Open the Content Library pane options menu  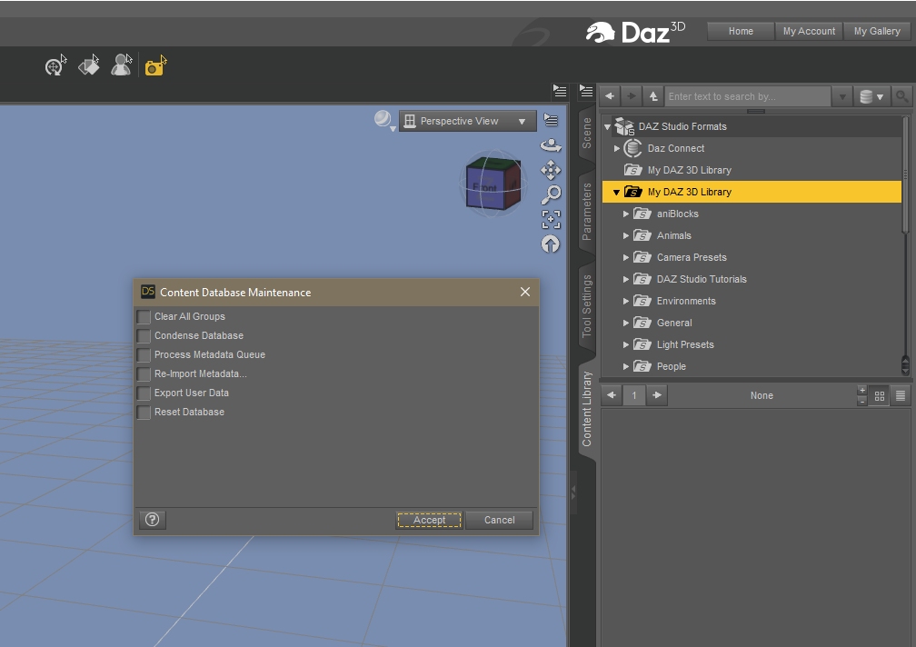tap(586, 91)
